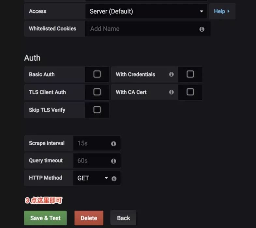Enable the With Credentials checkbox

coord(190,74)
